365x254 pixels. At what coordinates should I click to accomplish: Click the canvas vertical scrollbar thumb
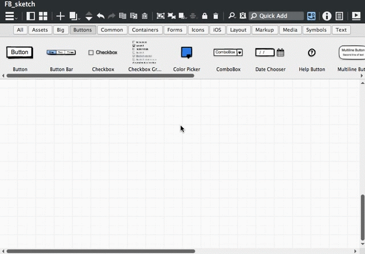tap(363, 217)
